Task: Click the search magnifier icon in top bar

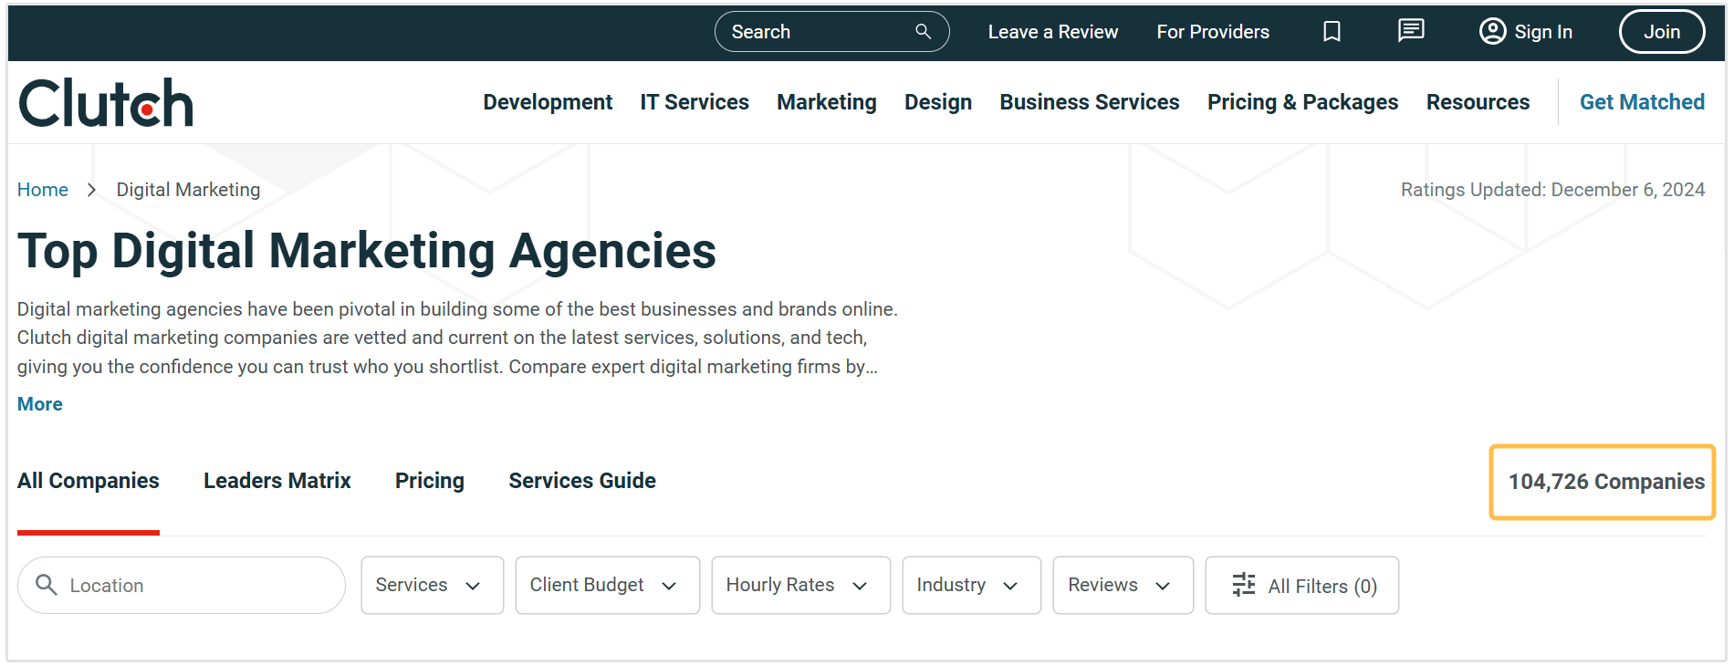Action: (923, 32)
